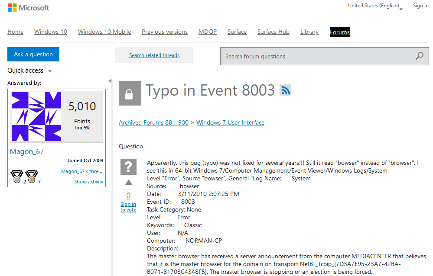The width and height of the screenshot is (433, 276).
Task: Open the RSS feed icon
Action: pos(285,90)
